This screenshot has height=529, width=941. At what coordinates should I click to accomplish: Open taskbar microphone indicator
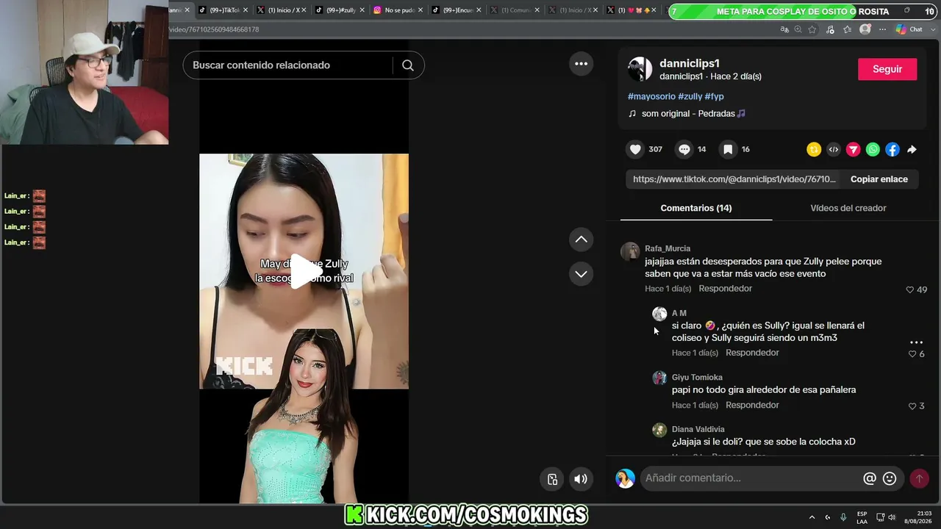(x=843, y=517)
